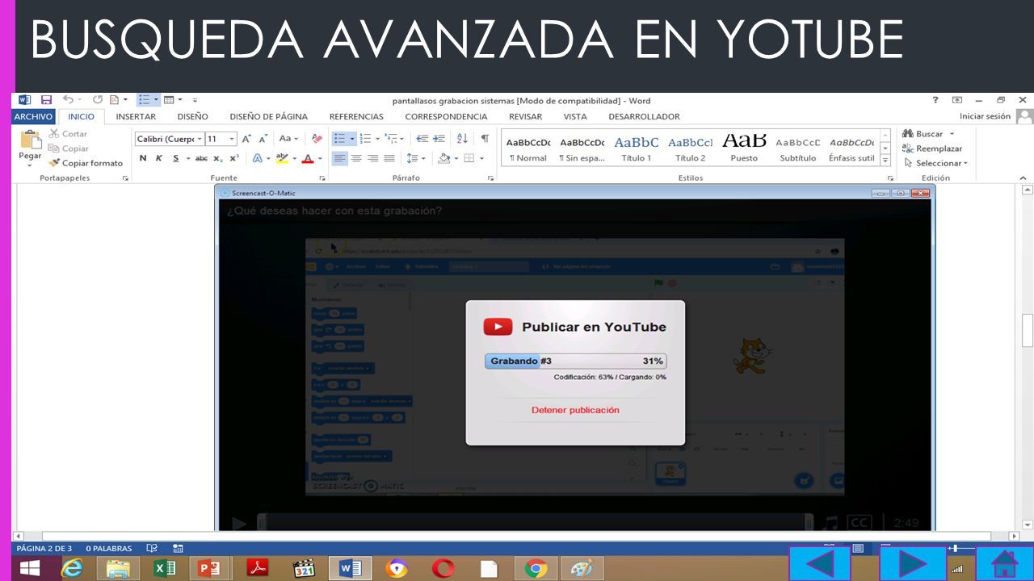Image resolution: width=1034 pixels, height=581 pixels.
Task: Click the blue next slide arrow
Action: [912, 563]
